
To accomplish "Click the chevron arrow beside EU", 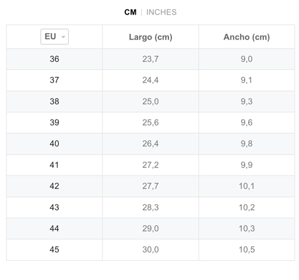I will [63, 37].
